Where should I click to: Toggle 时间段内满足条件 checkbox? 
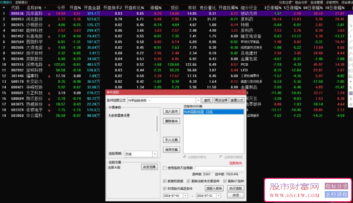[x=165, y=188]
